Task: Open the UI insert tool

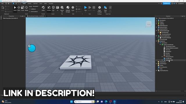Action: pos(58,8)
